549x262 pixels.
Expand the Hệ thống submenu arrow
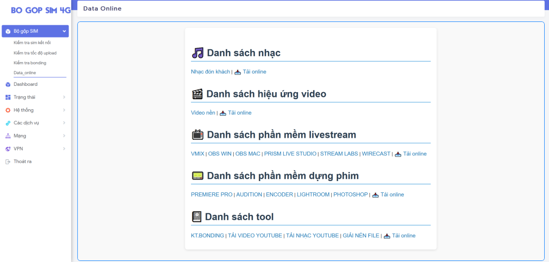(x=64, y=110)
